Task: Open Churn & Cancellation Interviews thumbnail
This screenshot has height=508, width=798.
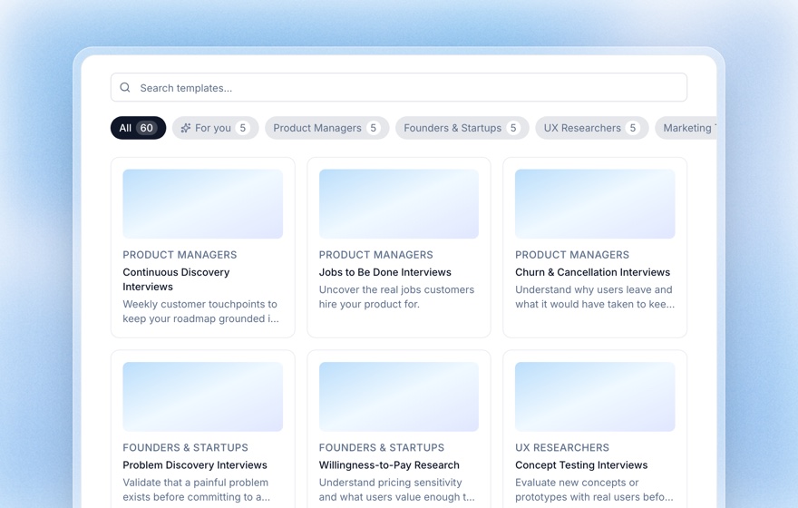Action: (595, 203)
